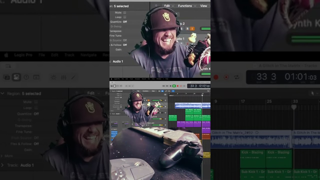
Task: Click the solid Record button in small Logic window
Action: [x=178, y=86]
